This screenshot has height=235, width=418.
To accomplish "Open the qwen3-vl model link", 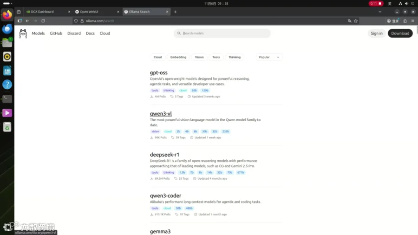I will tap(161, 113).
